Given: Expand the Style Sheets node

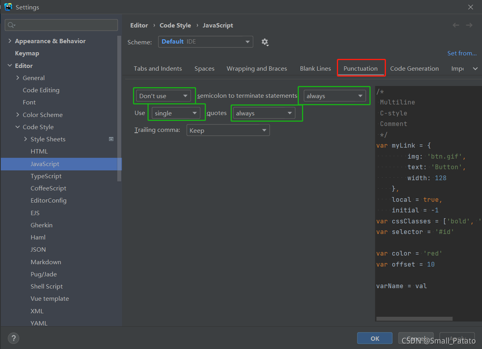Looking at the screenshot, I should click(25, 139).
